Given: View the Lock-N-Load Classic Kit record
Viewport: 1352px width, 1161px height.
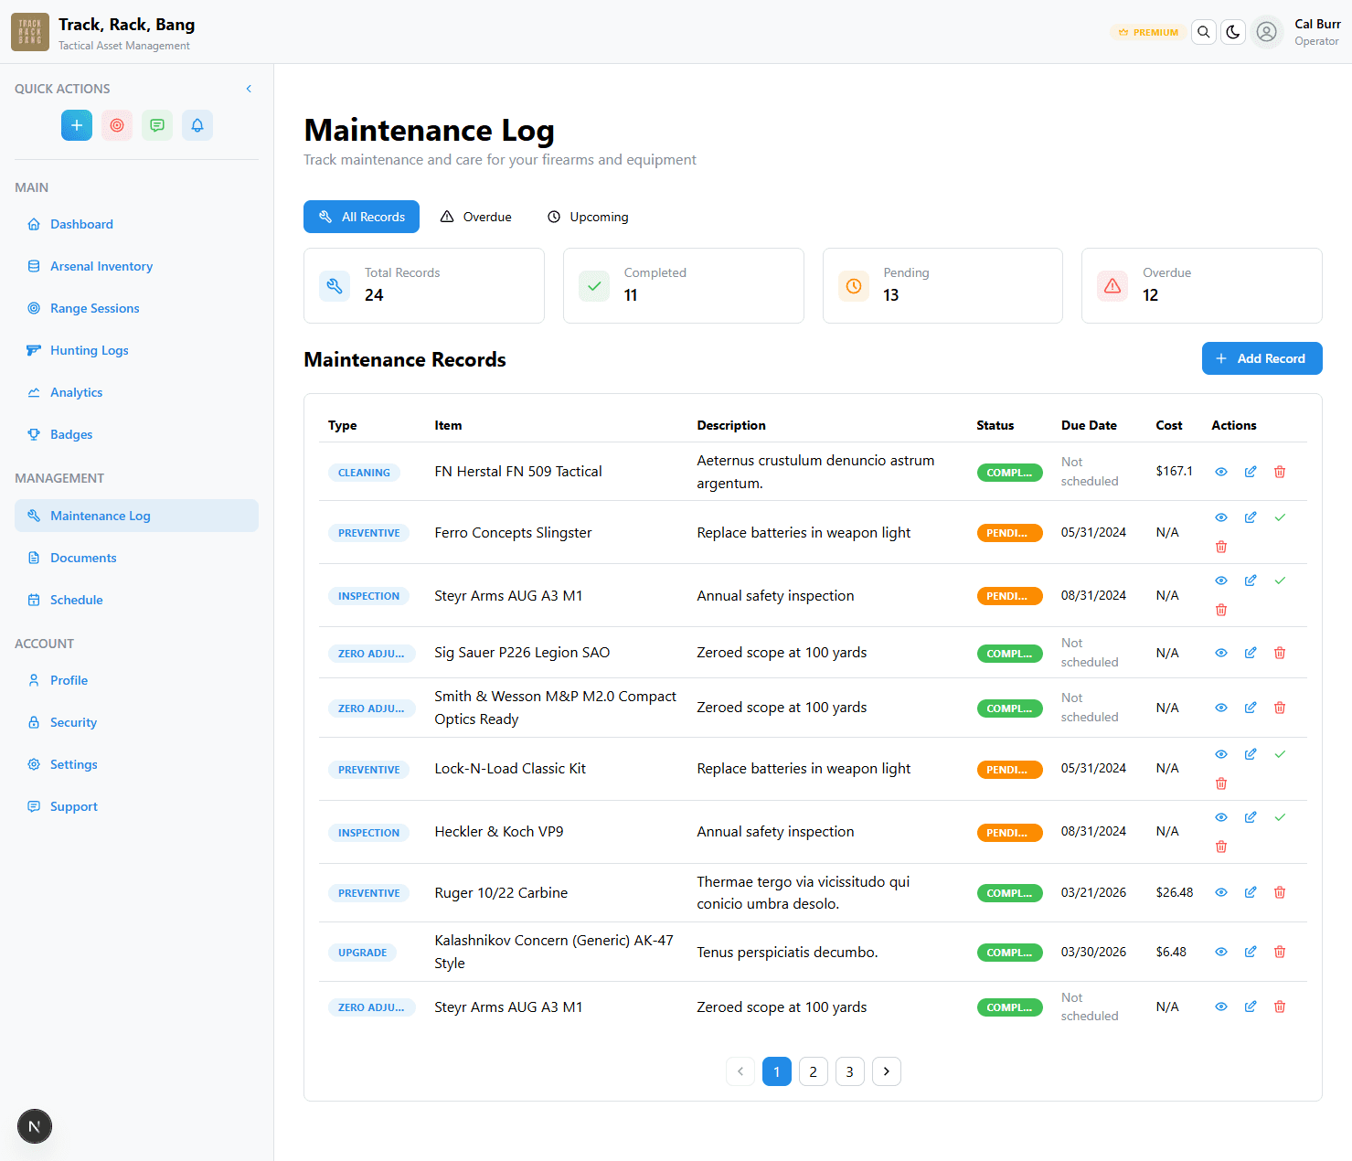Looking at the screenshot, I should point(1221,754).
